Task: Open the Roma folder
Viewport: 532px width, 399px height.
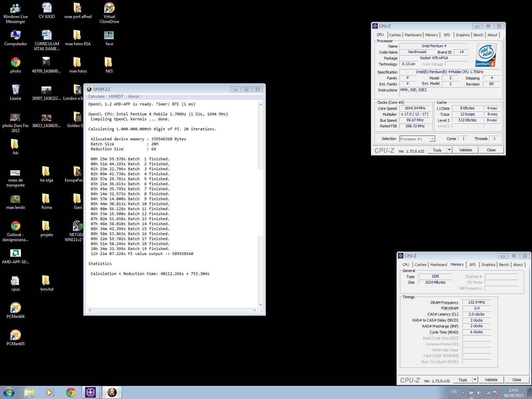Action: pos(47,201)
